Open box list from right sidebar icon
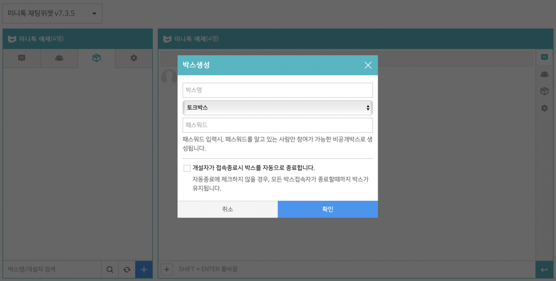 [544, 91]
